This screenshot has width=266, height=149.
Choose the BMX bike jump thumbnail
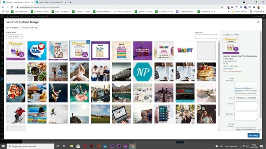(x=58, y=114)
